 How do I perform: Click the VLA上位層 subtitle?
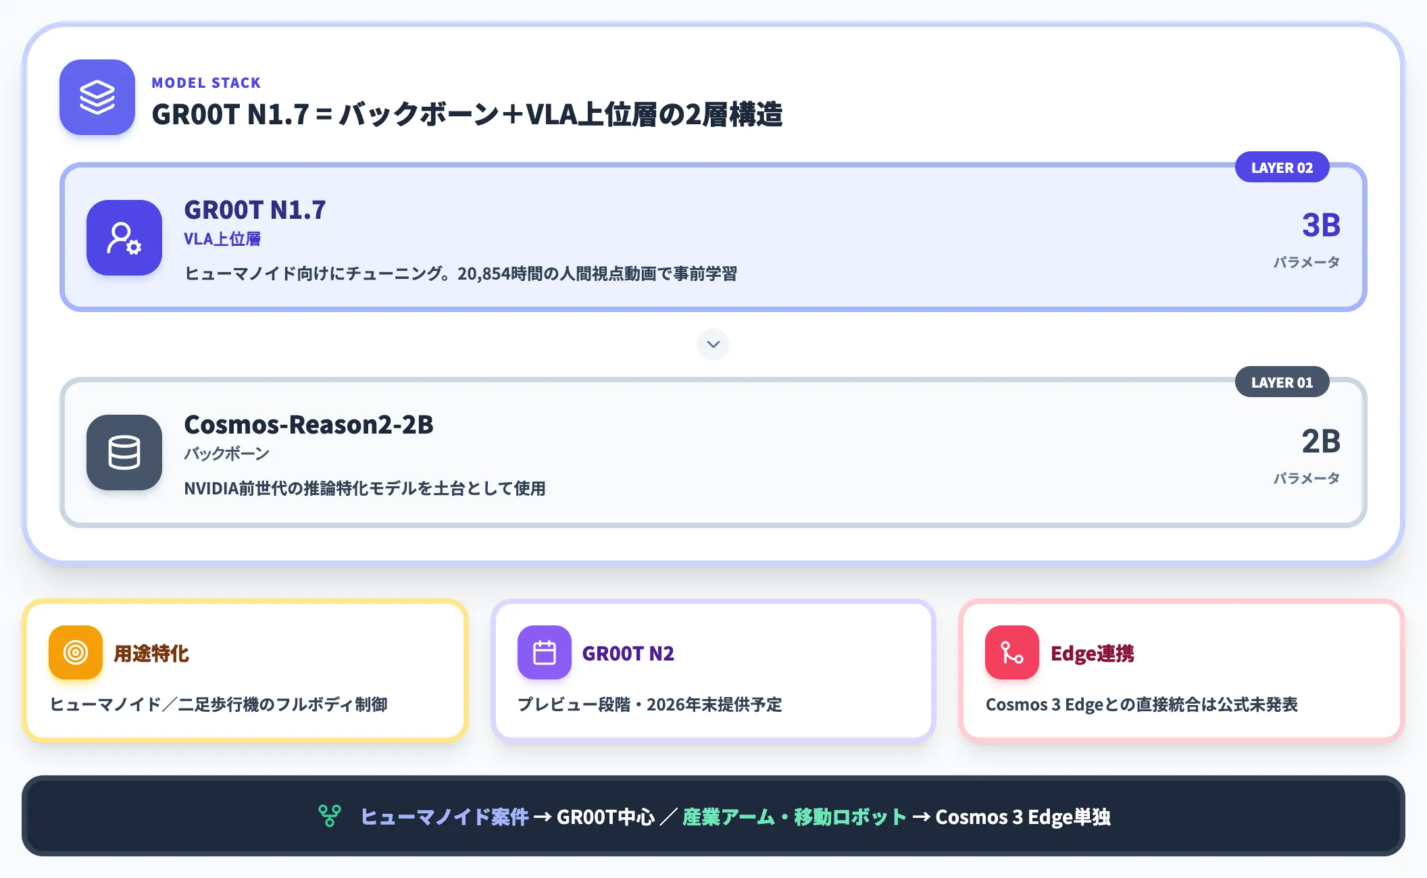click(222, 238)
